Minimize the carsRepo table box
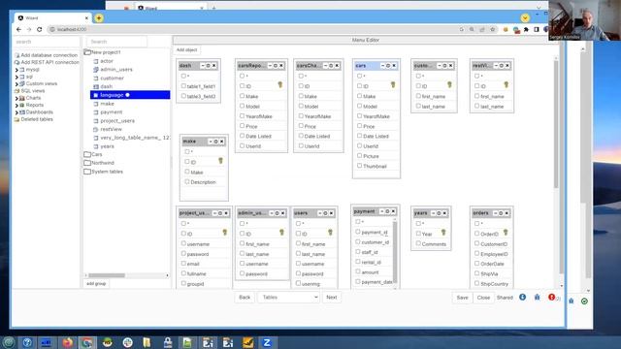621x349 pixels. (270, 66)
